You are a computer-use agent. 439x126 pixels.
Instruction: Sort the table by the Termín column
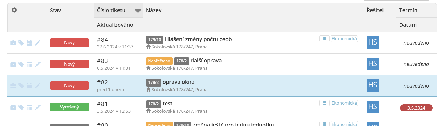408,10
